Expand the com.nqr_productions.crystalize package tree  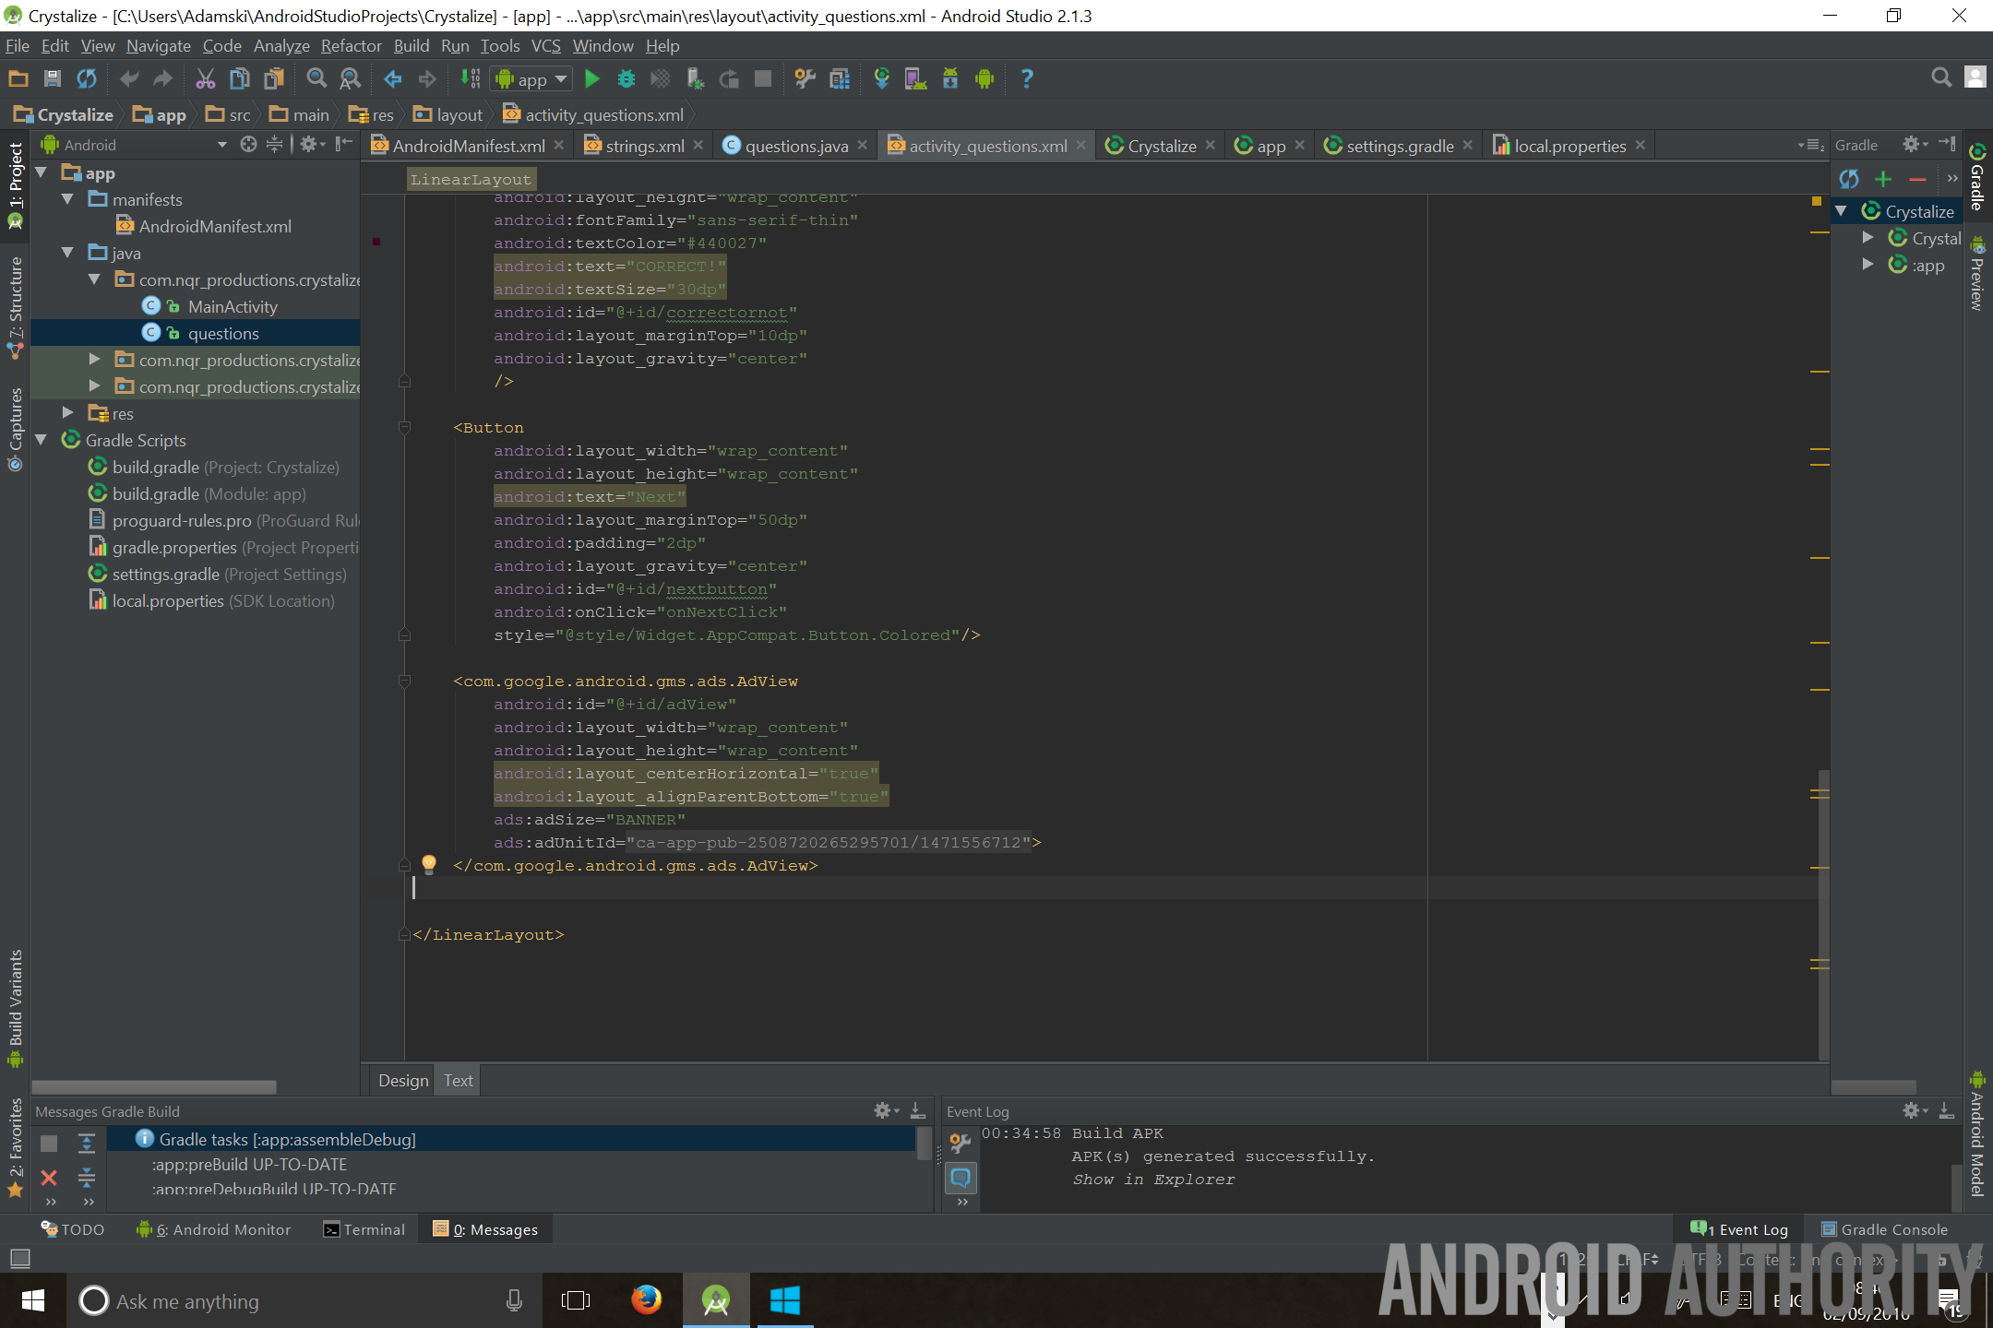(x=92, y=359)
